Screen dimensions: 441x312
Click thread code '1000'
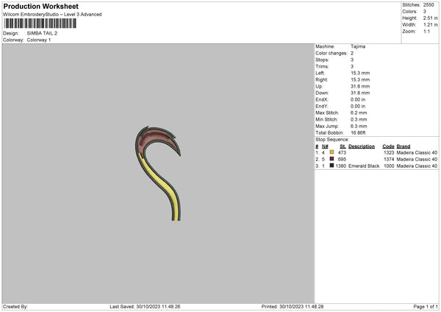(389, 166)
